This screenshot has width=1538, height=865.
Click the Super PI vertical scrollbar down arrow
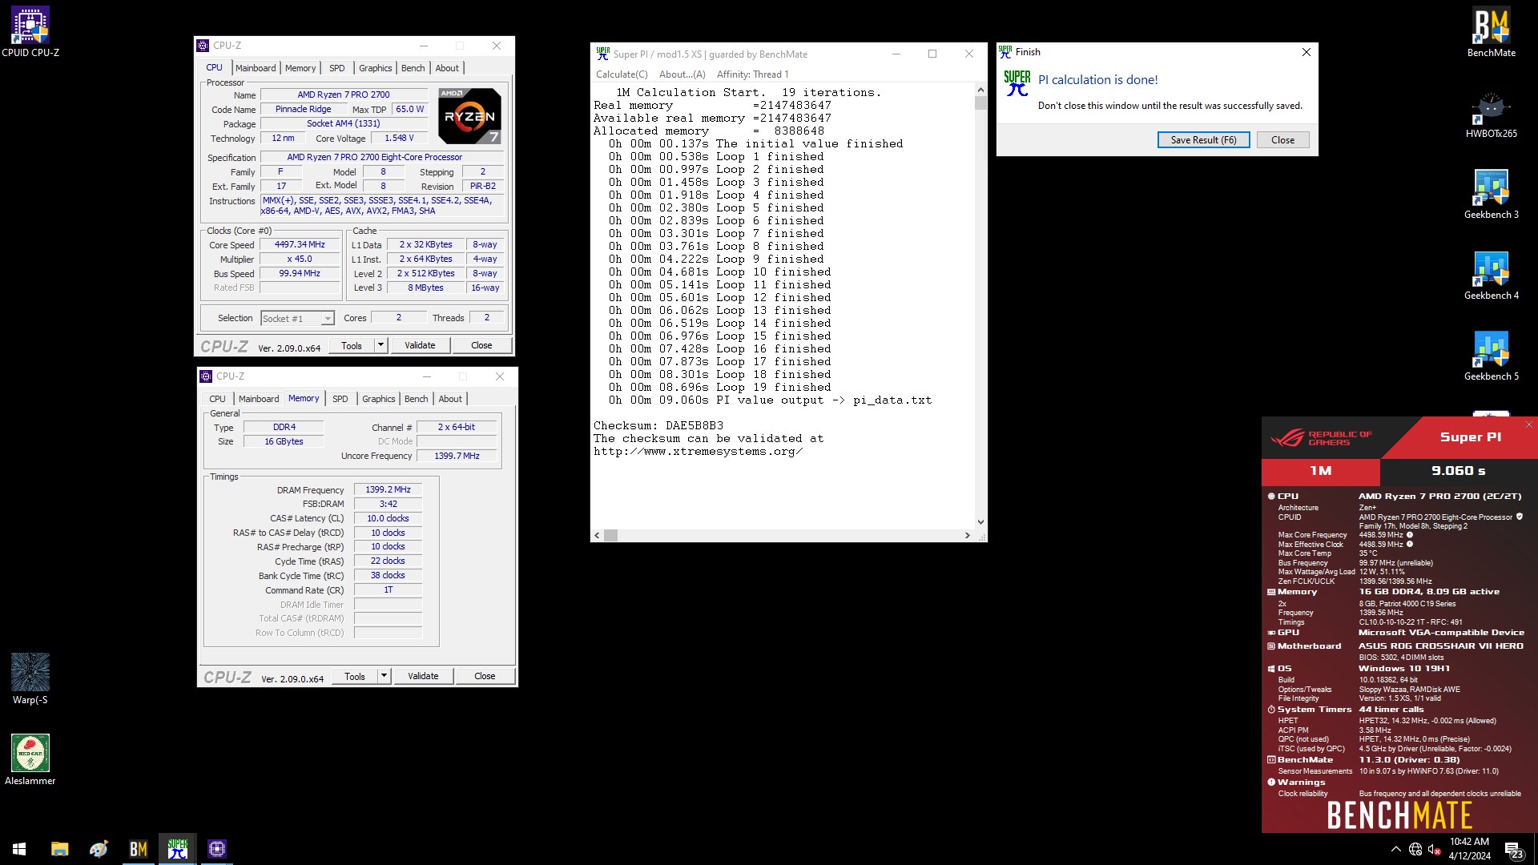pos(980,522)
